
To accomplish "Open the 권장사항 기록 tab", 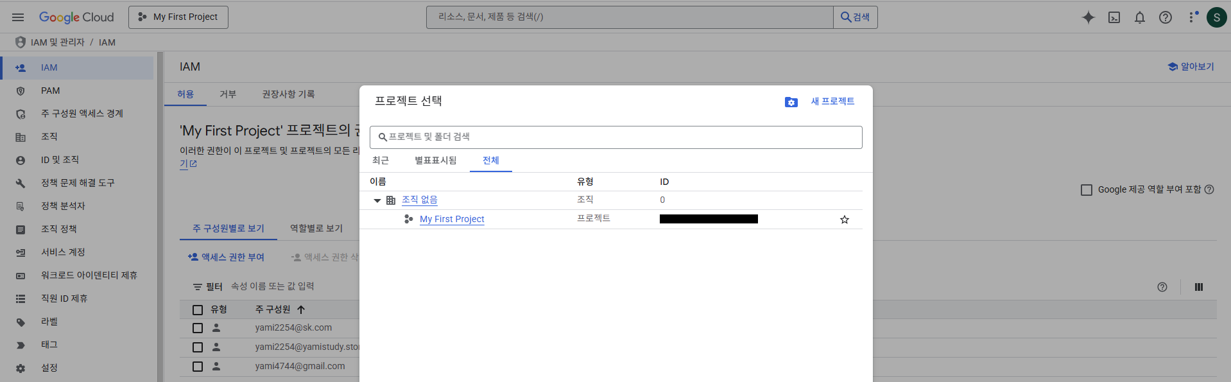I will click(x=288, y=94).
